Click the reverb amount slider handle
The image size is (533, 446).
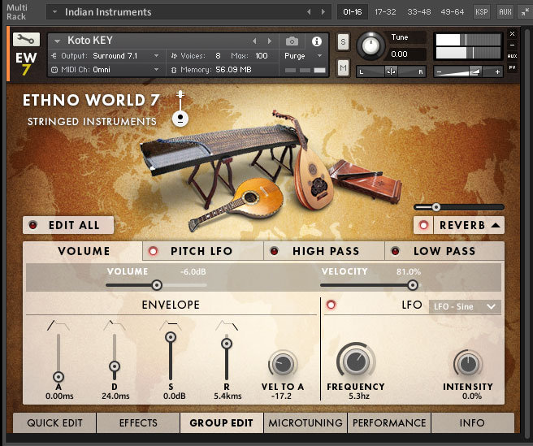pyautogui.click(x=436, y=207)
